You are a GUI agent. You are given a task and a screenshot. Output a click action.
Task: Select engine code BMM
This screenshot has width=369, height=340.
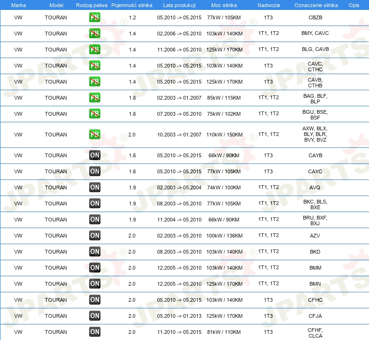tap(315, 268)
